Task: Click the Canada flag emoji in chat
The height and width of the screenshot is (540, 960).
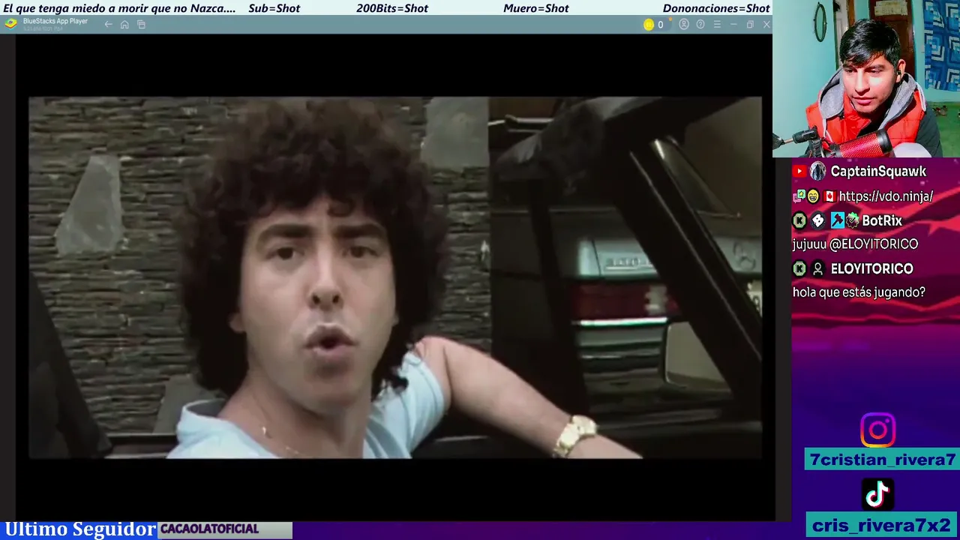Action: tap(829, 196)
